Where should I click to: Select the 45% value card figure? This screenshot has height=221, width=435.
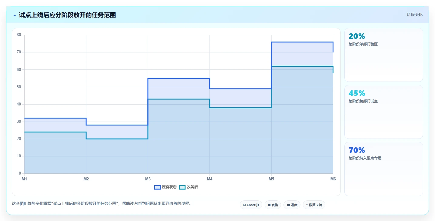[357, 93]
